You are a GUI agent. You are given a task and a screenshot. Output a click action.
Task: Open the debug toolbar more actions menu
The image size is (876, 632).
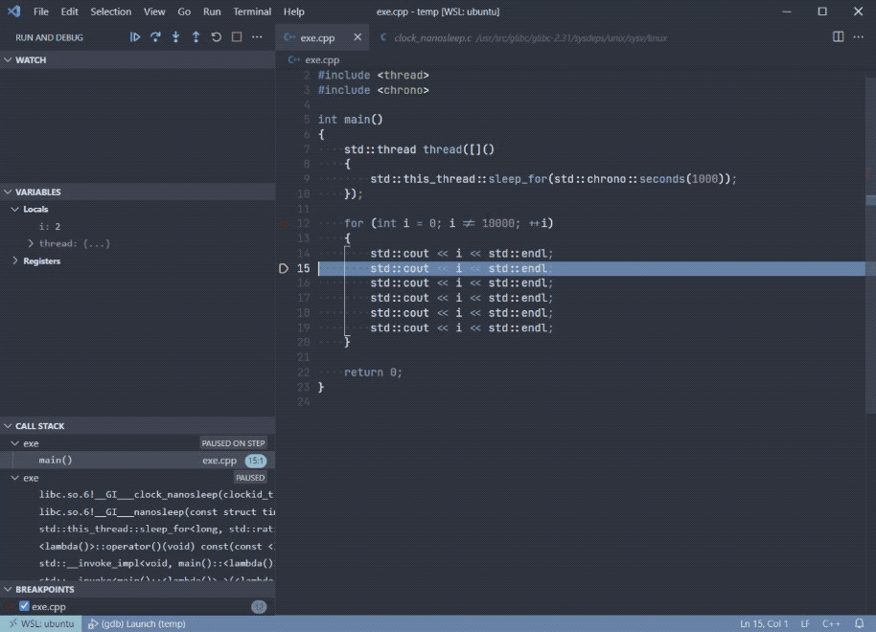[x=257, y=37]
